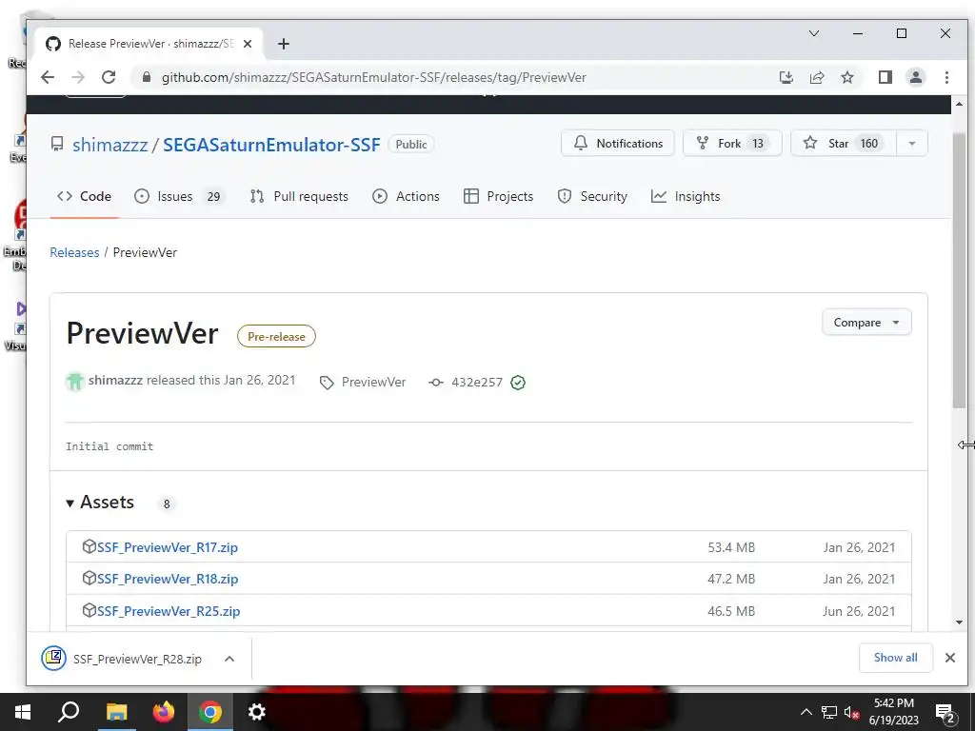
Task: Open File Explorer from taskbar
Action: click(116, 712)
